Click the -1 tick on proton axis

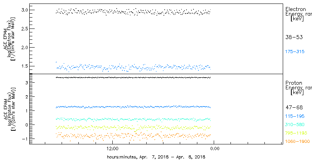pos(25,139)
